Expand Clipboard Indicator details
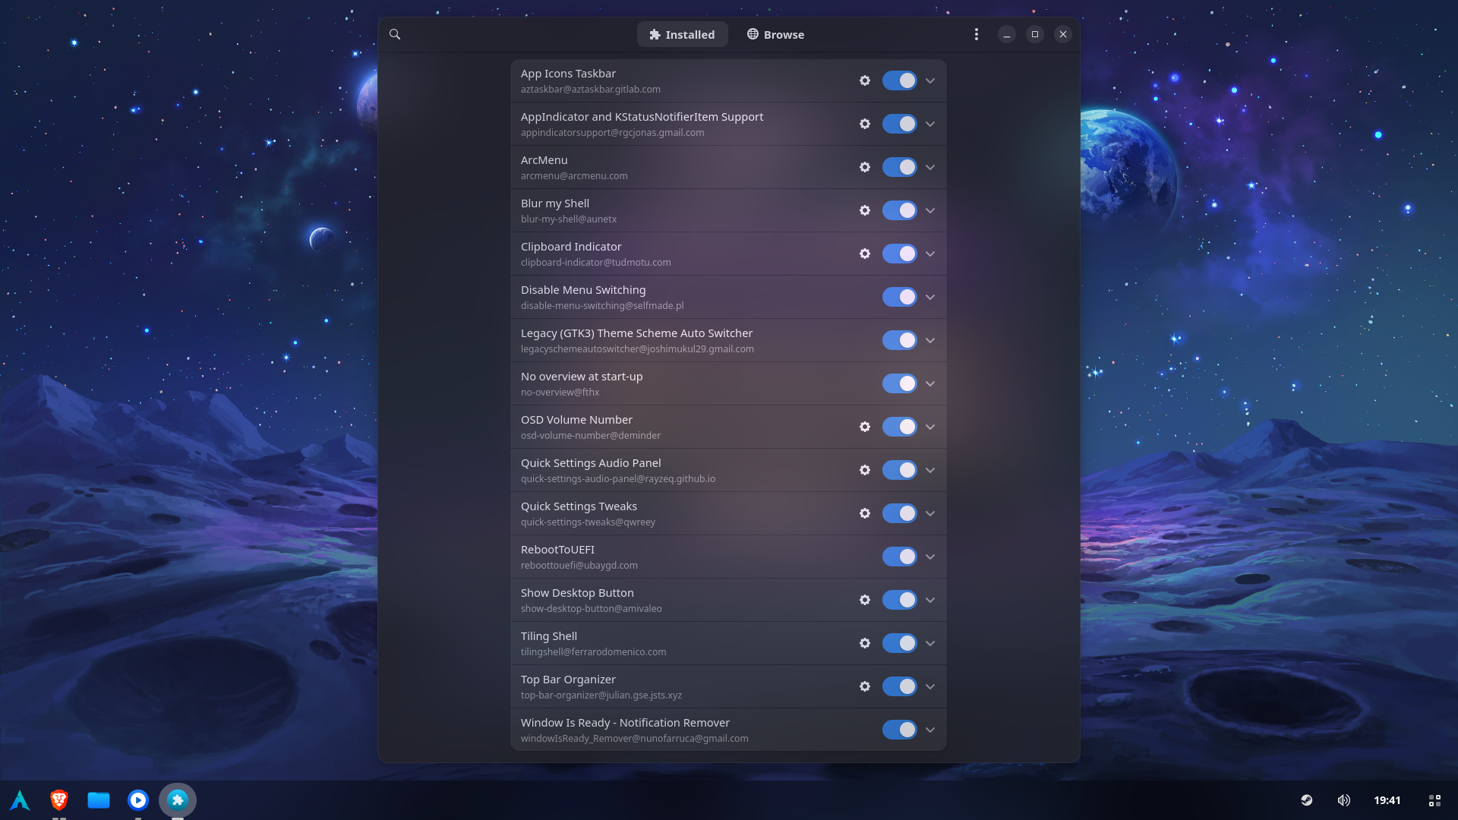1458x820 pixels. [930, 254]
